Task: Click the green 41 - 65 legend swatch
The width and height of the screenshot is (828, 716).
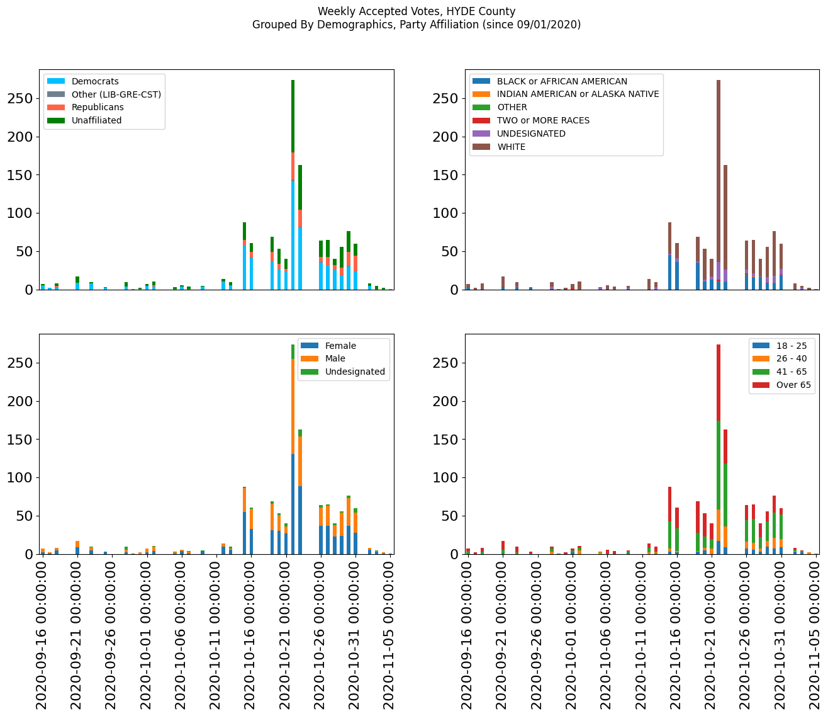Action: (x=761, y=372)
